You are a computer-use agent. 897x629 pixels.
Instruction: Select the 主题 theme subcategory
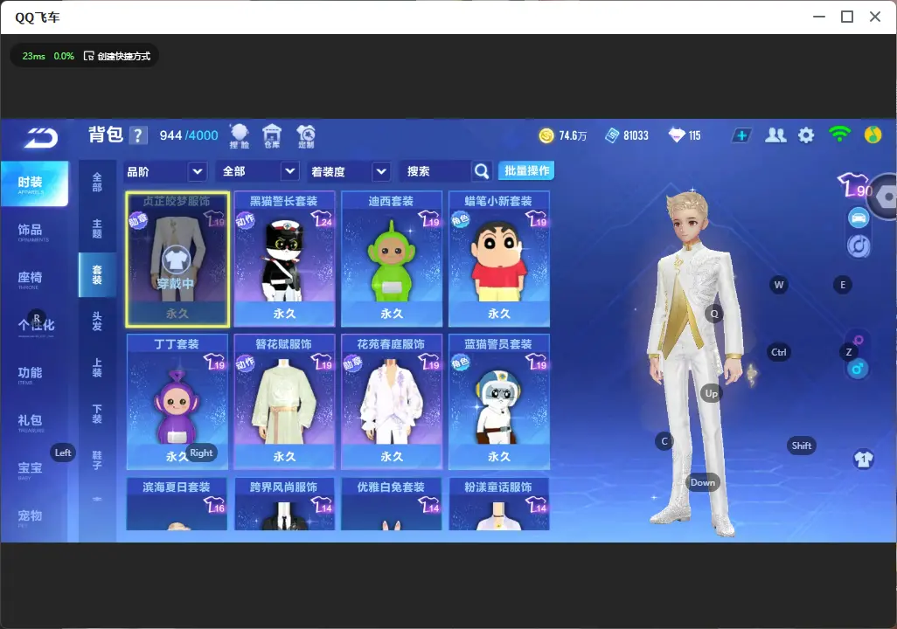97,229
